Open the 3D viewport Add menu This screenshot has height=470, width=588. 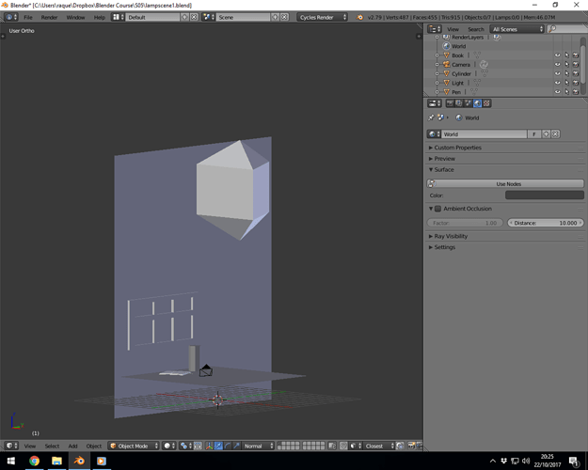[x=72, y=446]
